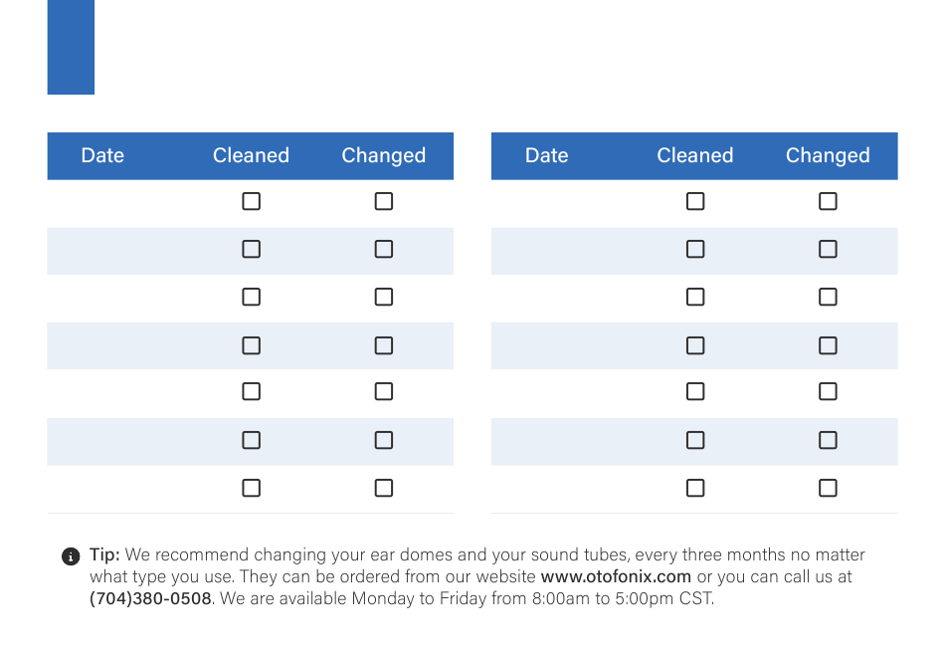Tick second row Cleaned box, left table
Viewport: 945px width, 662px height.
(x=252, y=249)
